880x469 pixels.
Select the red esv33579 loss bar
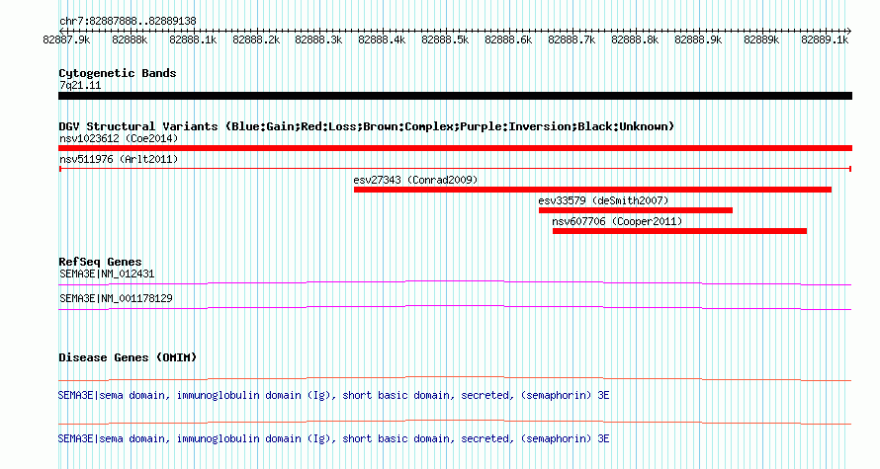point(636,210)
